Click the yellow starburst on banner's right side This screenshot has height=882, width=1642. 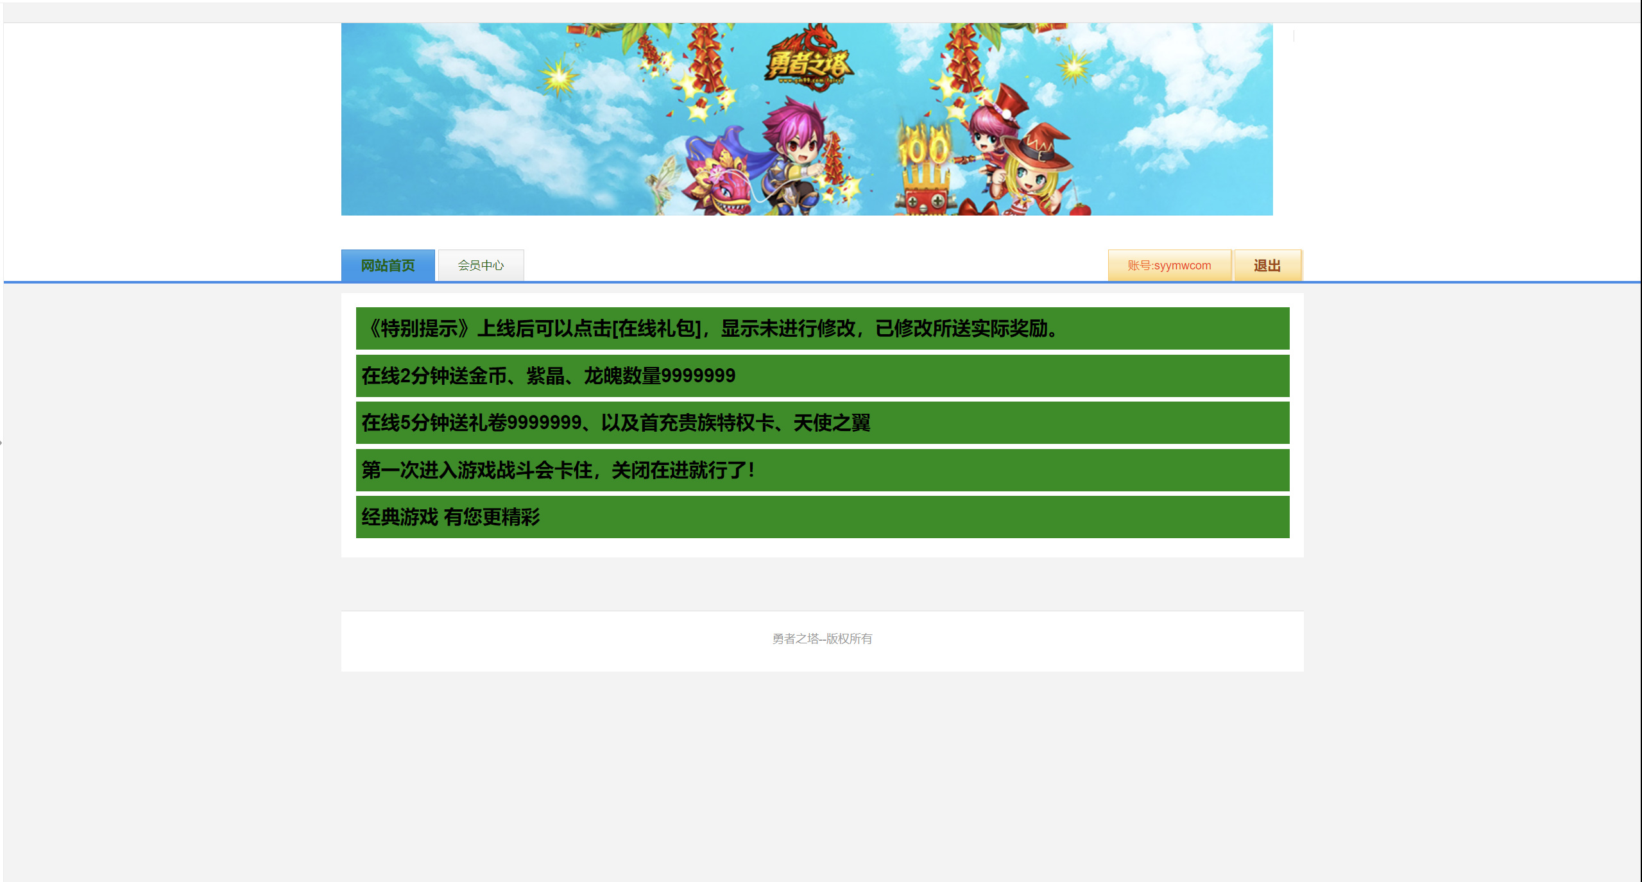pos(1073,67)
